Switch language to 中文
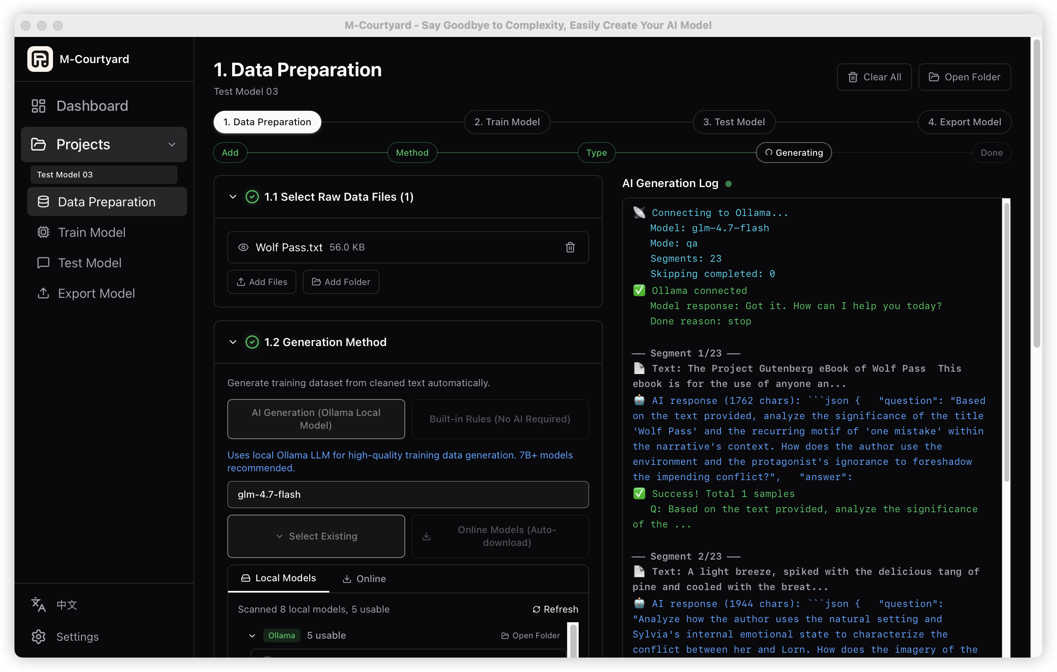Viewport: 1057px width, 672px height. [66, 605]
